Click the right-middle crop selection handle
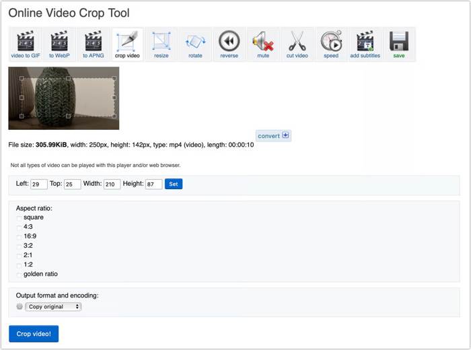 [114, 98]
